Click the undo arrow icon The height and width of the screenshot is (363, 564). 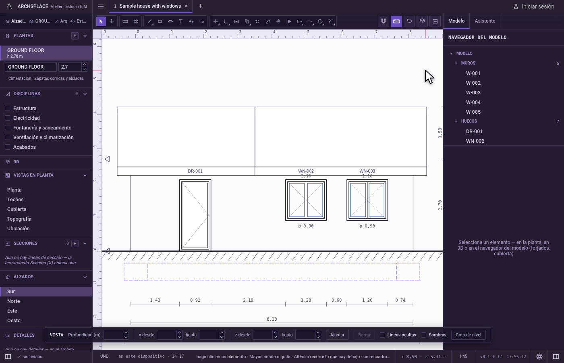tap(409, 21)
